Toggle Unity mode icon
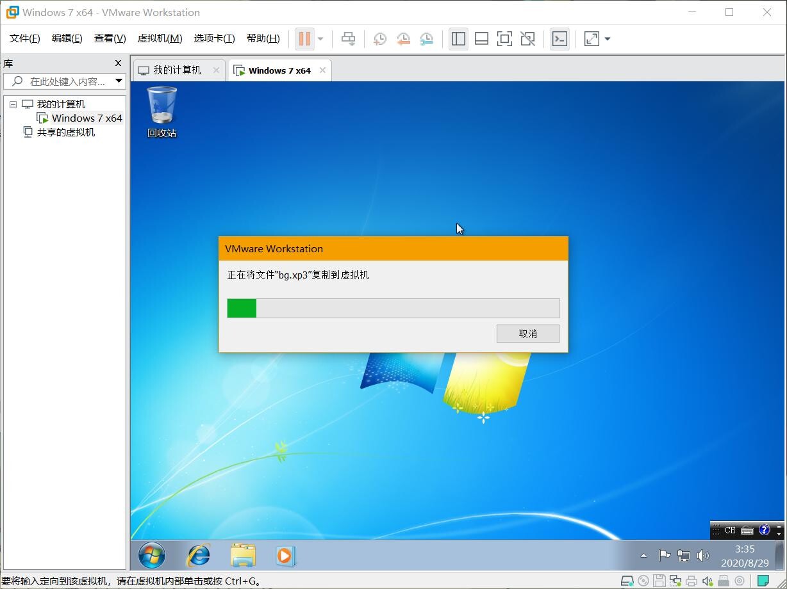Image resolution: width=787 pixels, height=589 pixels. click(527, 39)
